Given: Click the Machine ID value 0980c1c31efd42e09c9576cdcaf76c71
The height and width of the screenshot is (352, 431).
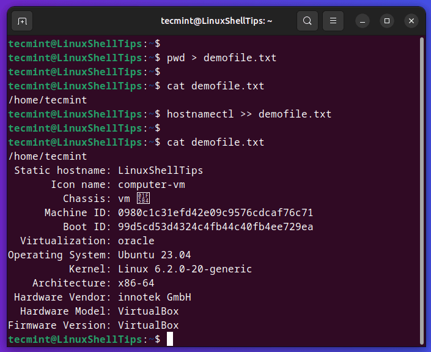Looking at the screenshot, I should tap(215, 212).
